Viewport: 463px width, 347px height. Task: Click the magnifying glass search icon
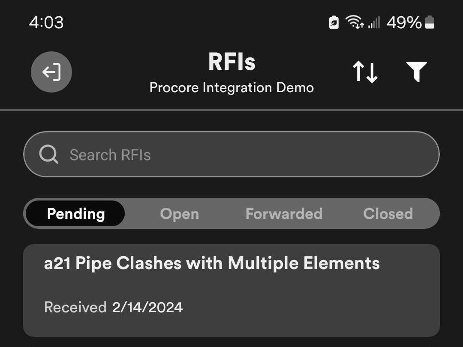[x=48, y=154]
